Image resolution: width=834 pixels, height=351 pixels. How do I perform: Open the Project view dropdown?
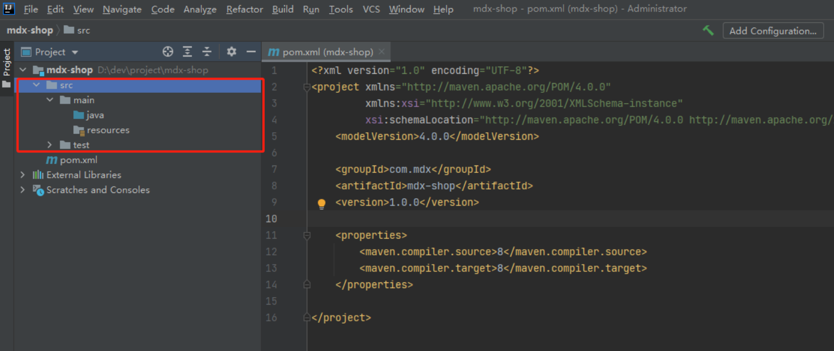coord(75,52)
